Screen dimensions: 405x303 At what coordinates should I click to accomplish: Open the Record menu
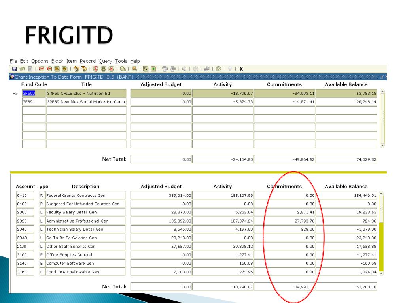[87, 61]
